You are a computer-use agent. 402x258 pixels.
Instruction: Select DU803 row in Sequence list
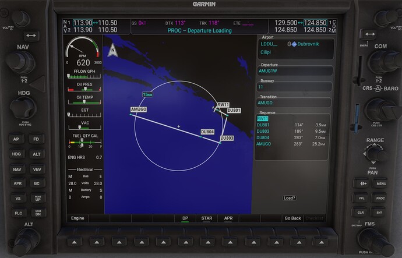point(291,131)
